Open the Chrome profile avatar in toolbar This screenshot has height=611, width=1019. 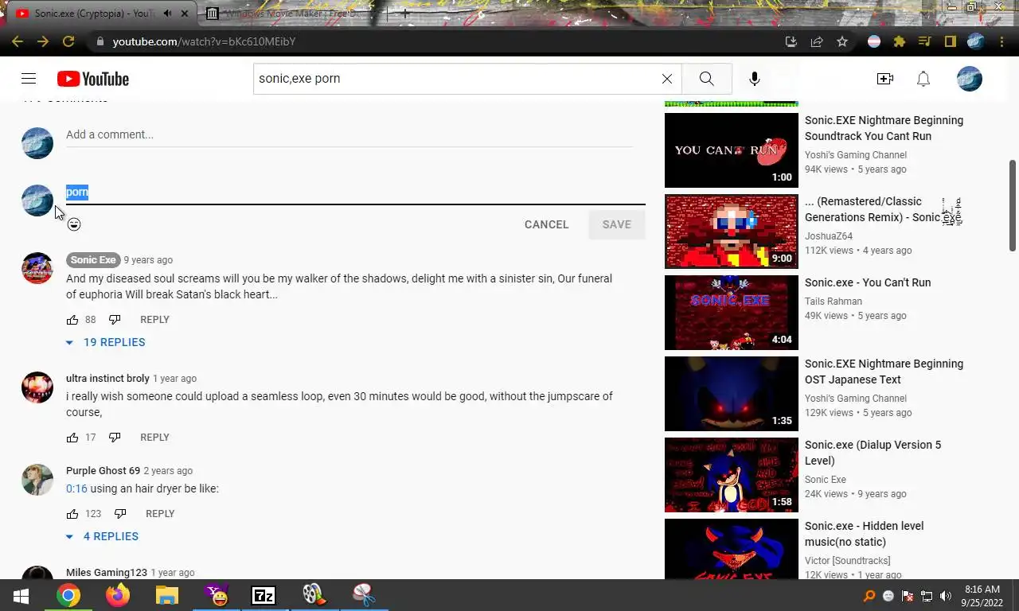[976, 41]
